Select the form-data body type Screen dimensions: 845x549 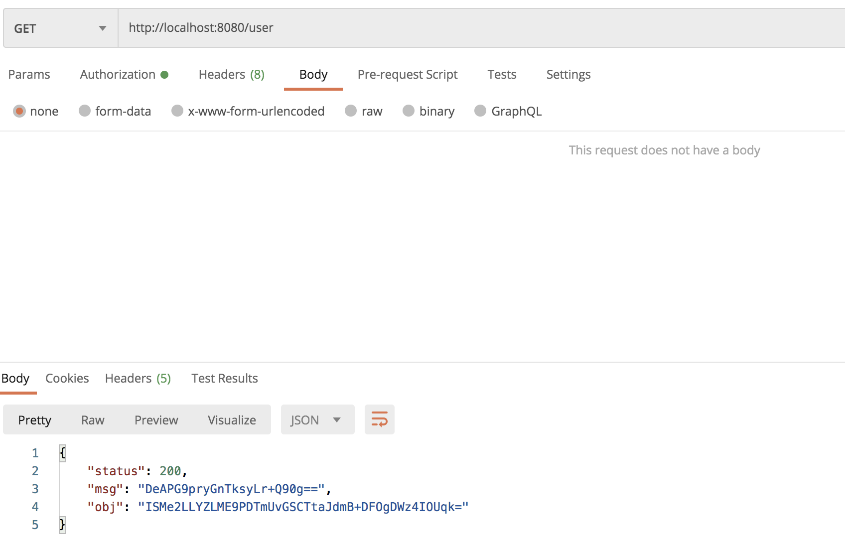coord(85,111)
